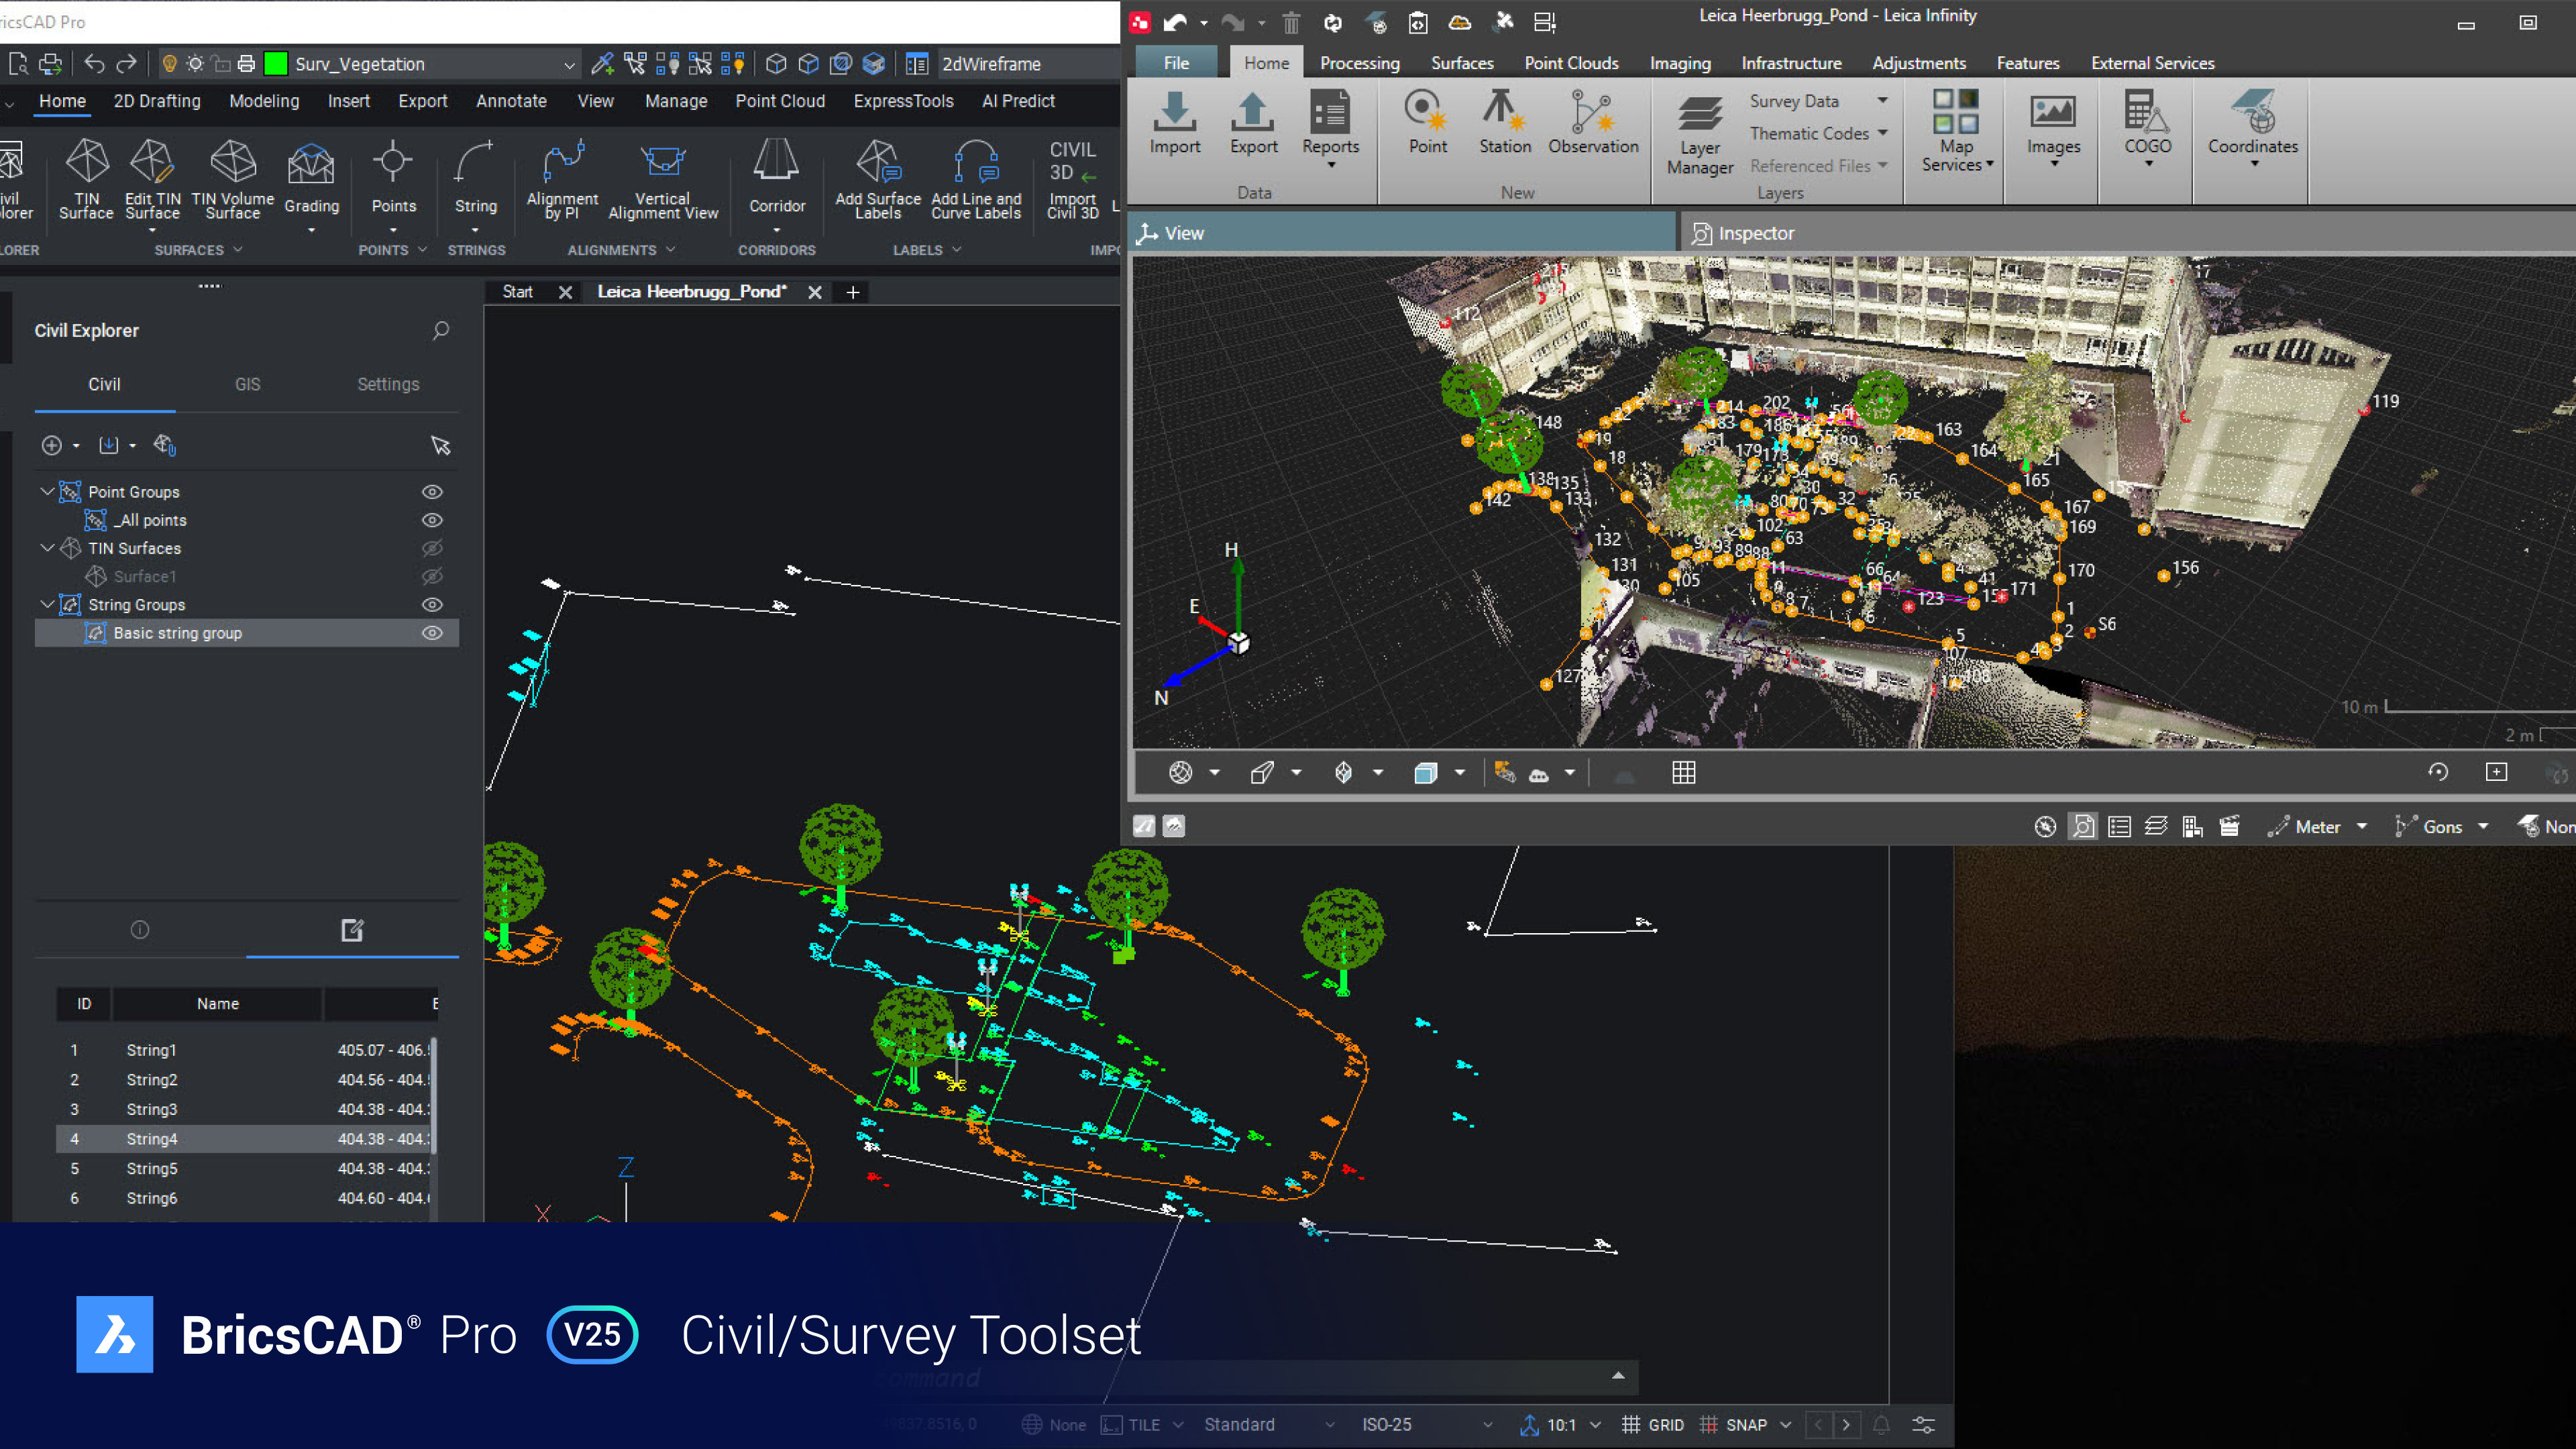Click search icon in Civil Explorer
2576x1449 pixels.
coord(440,330)
